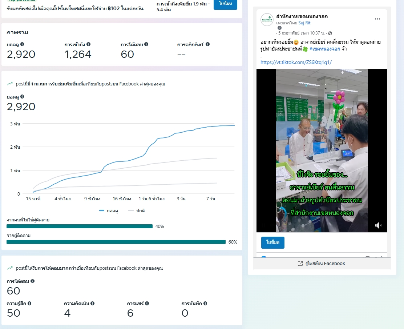Click the 0 saves value

185,313
